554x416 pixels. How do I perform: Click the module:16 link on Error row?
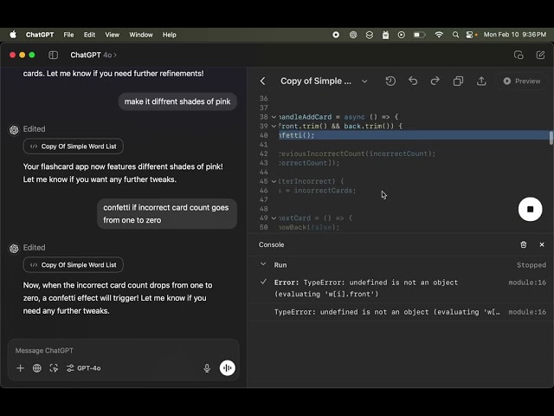[527, 283]
